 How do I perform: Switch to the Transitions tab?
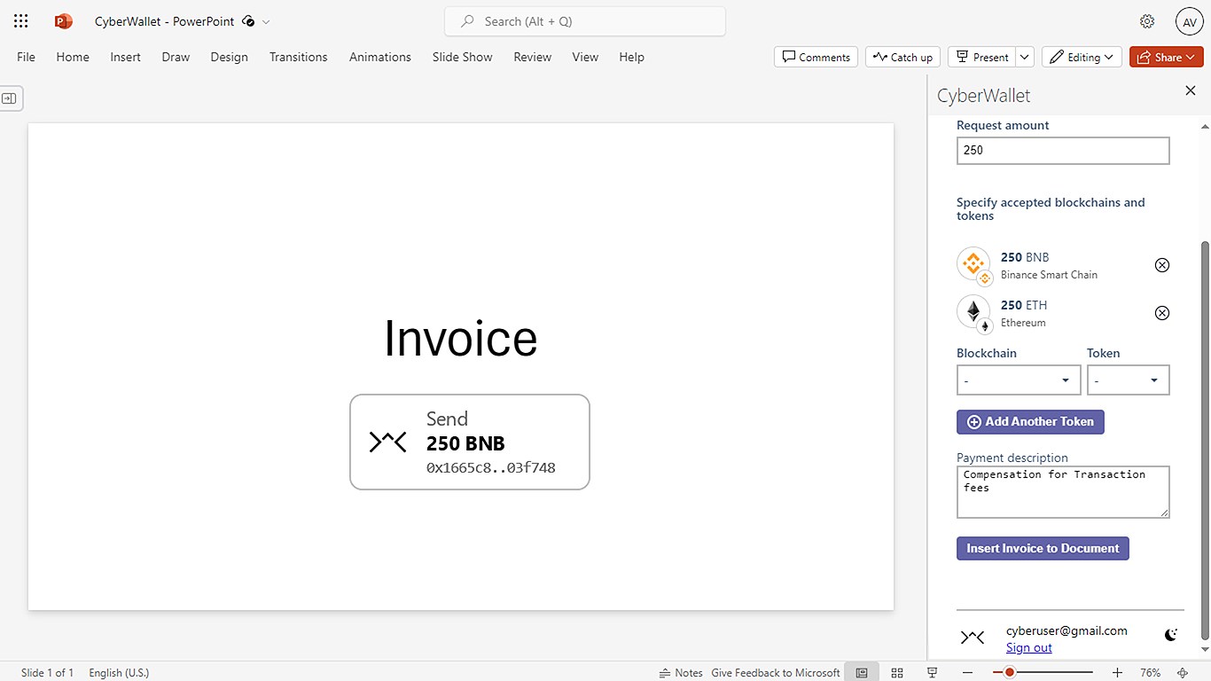[x=299, y=57]
